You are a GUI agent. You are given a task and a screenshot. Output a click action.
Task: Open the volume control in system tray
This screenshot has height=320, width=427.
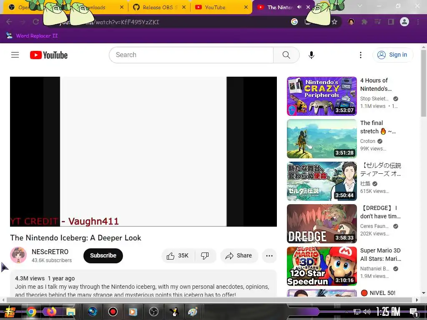coord(367,312)
